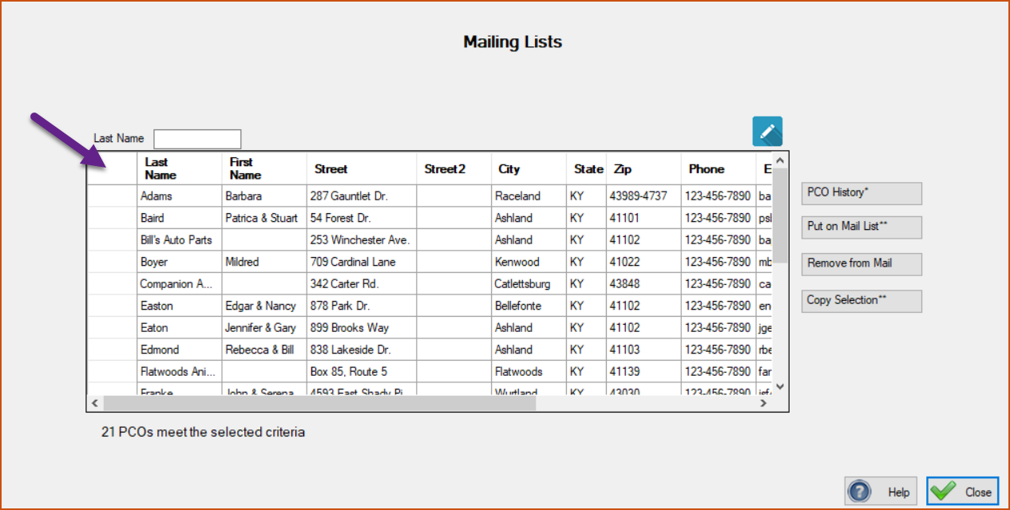This screenshot has width=1010, height=510.
Task: Click the blue pencil edit icon
Action: coord(767,132)
